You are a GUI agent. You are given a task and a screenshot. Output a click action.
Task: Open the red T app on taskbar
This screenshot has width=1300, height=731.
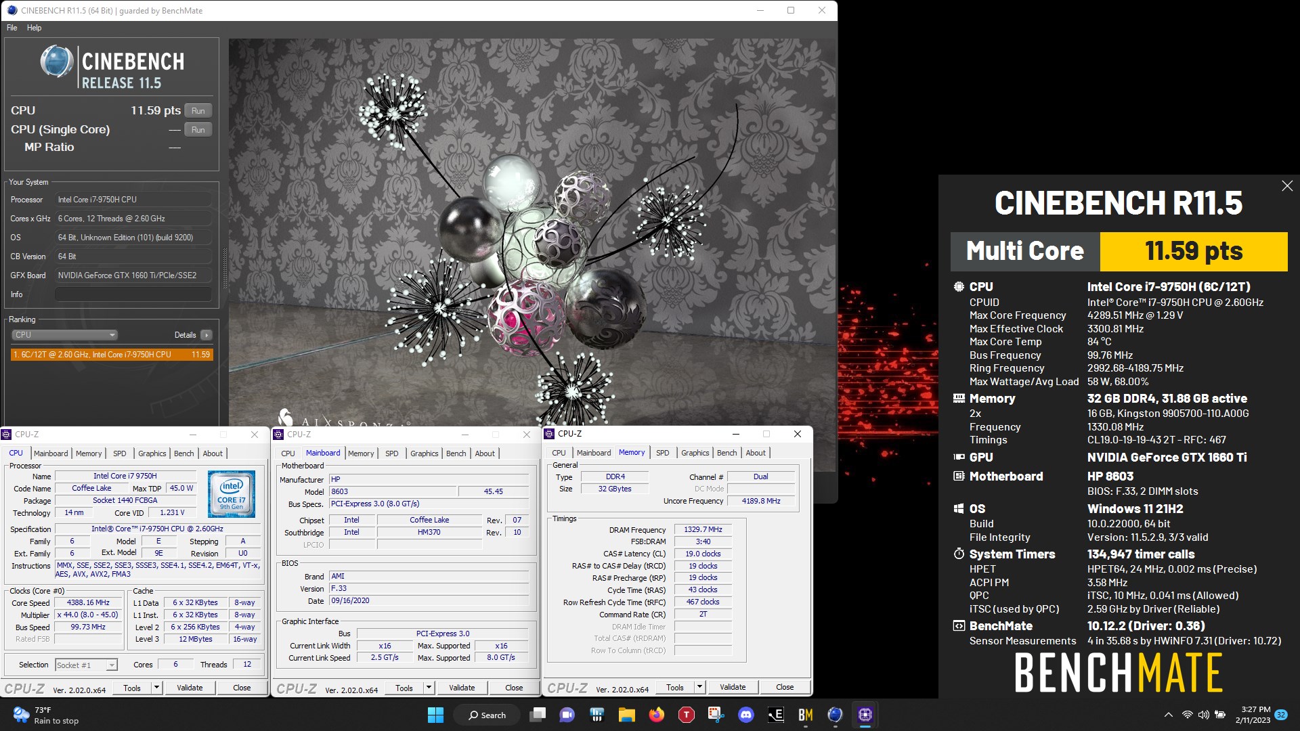686,715
